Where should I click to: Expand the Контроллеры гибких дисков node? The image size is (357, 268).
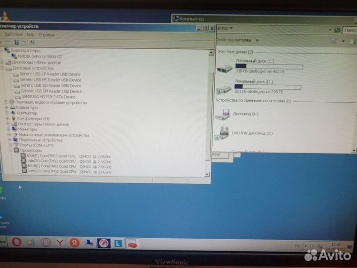8,124
